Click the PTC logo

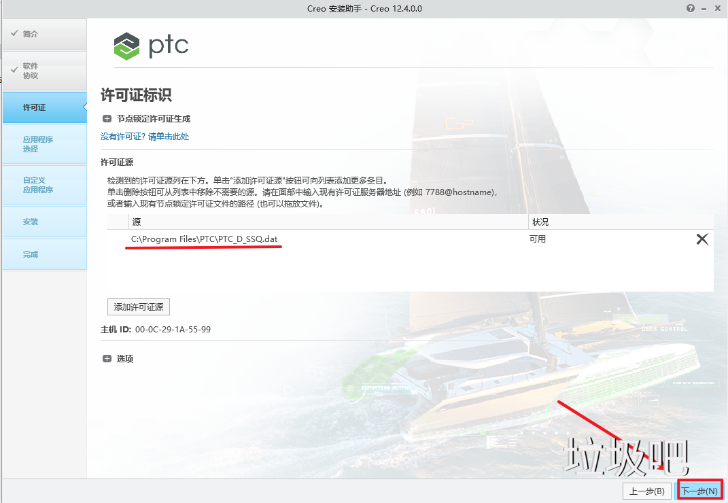(151, 46)
